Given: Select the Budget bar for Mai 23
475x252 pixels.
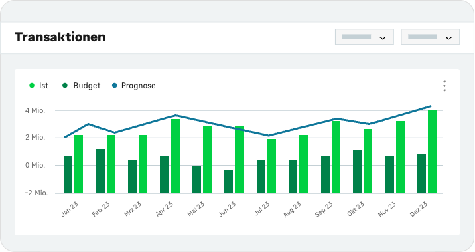Looking at the screenshot, I should [x=196, y=180].
